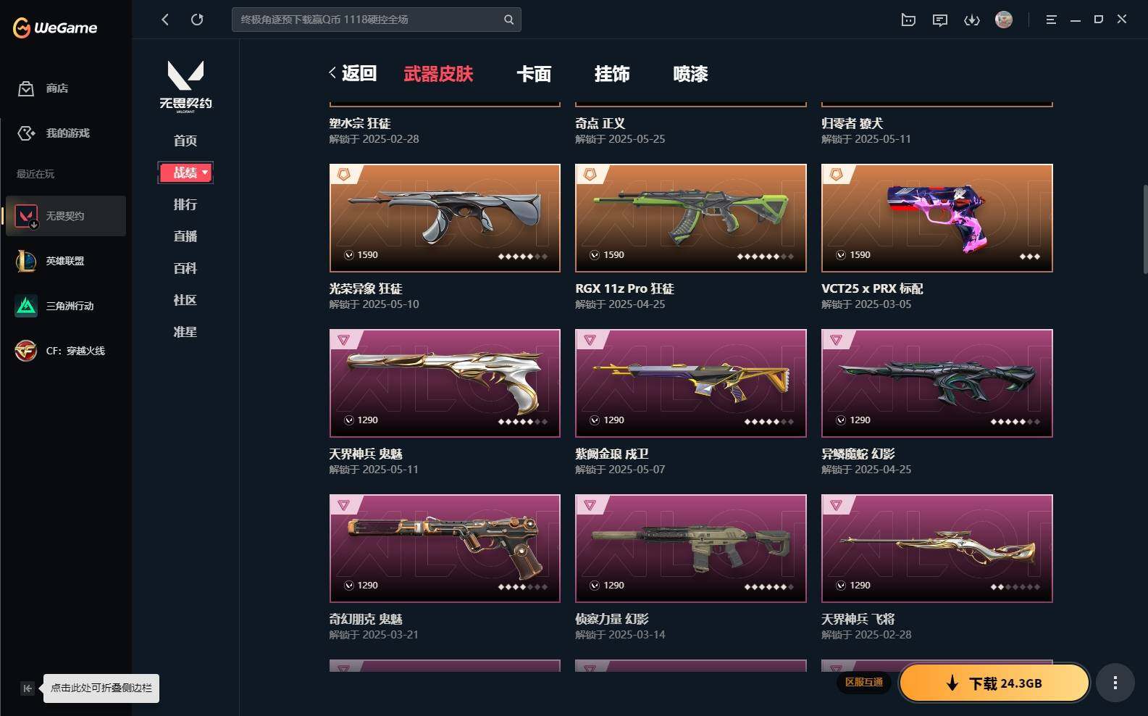Switch to the 卡面 tab
The image size is (1148, 716).
tap(534, 74)
